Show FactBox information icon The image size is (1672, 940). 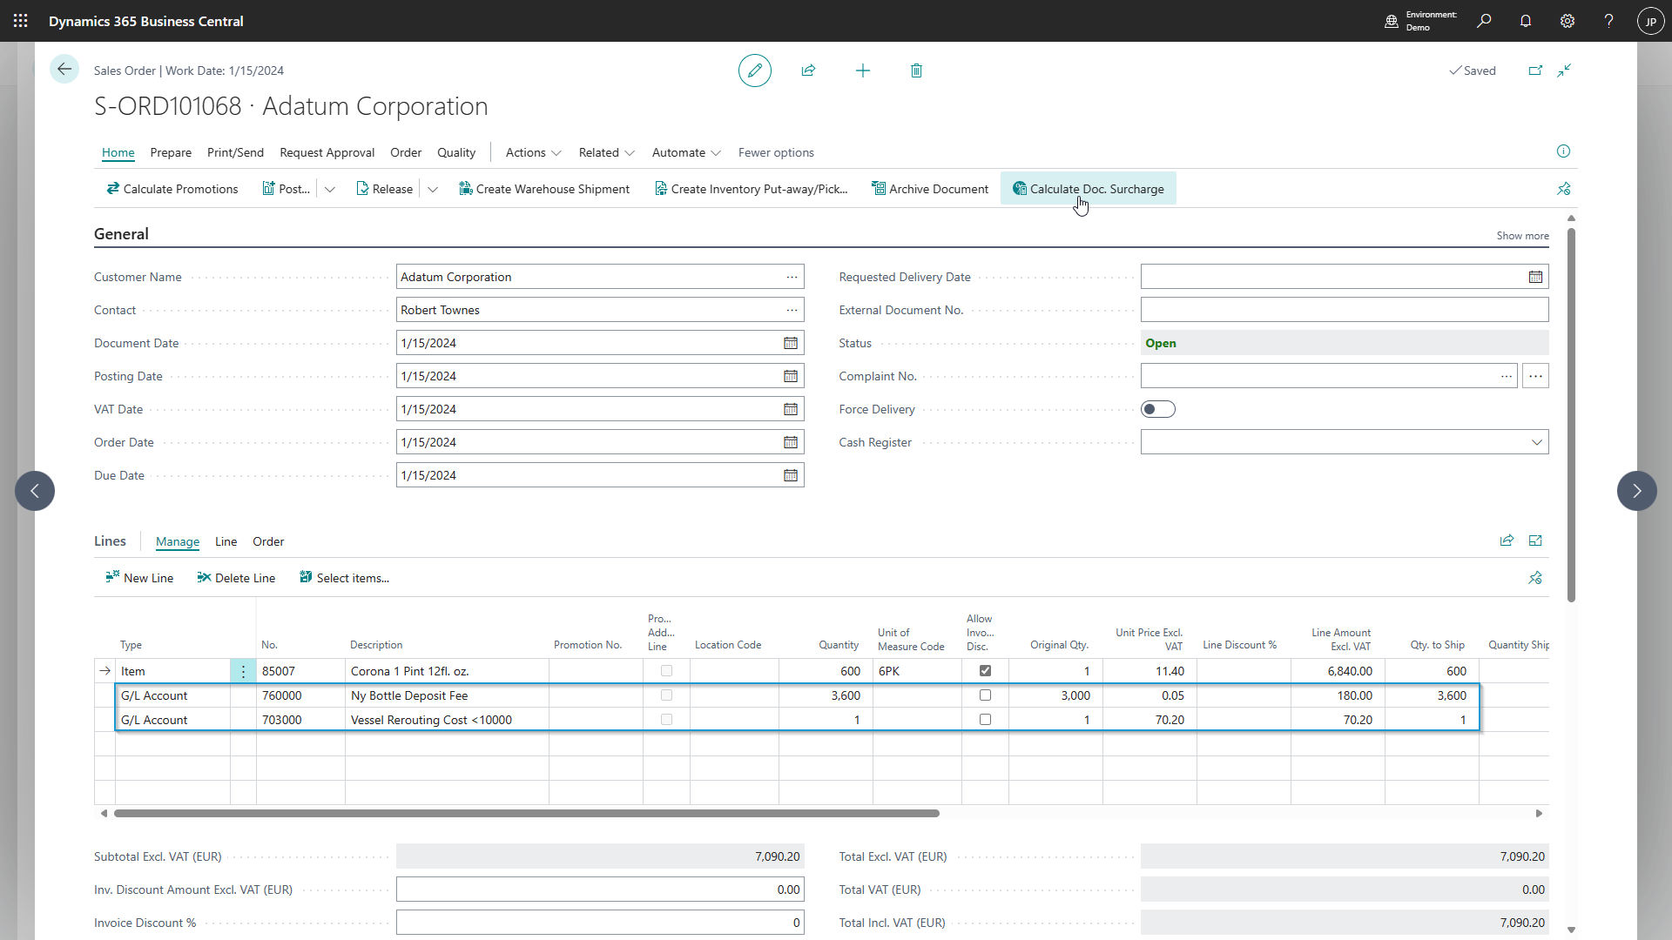coord(1564,151)
